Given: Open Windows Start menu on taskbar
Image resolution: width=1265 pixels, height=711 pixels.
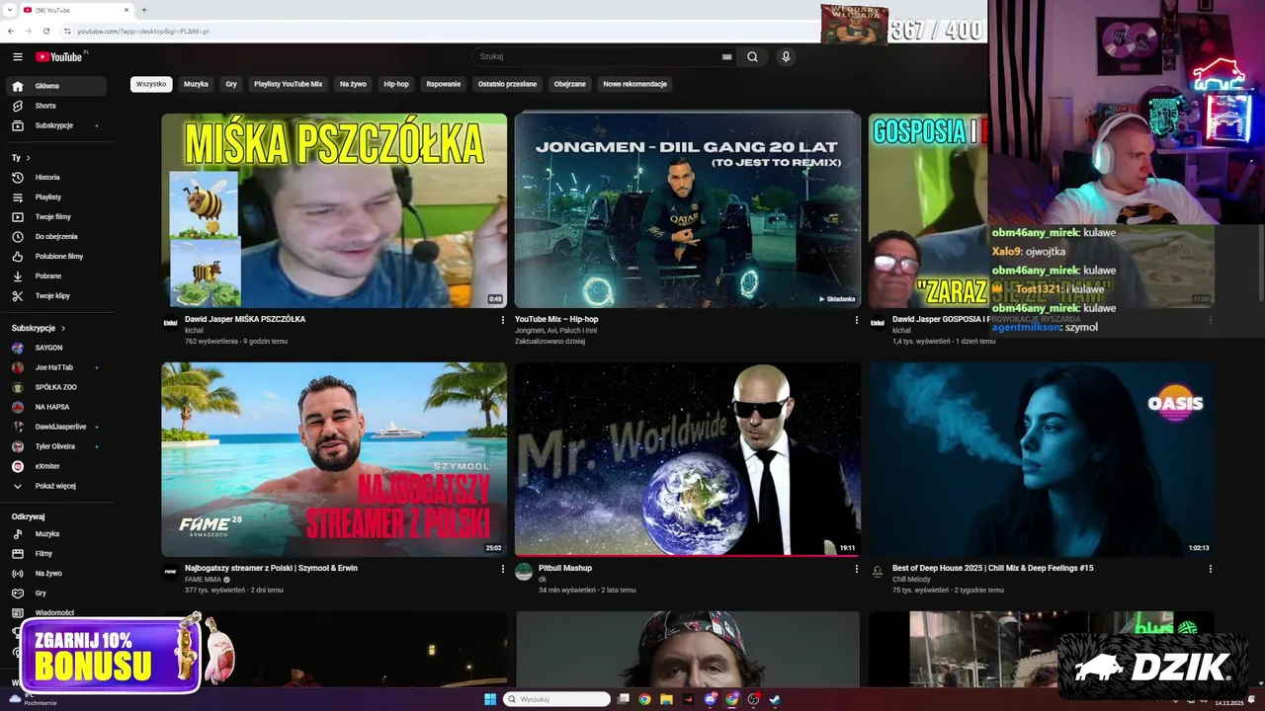Looking at the screenshot, I should (x=490, y=699).
